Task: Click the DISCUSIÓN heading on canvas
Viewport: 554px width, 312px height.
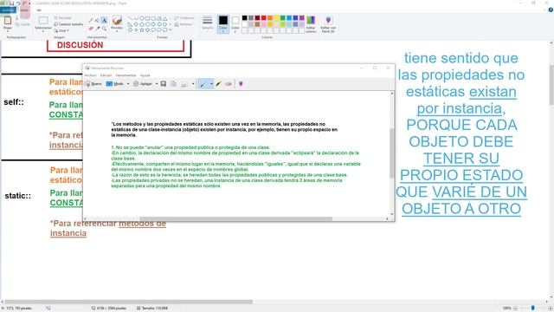Action: coord(81,45)
